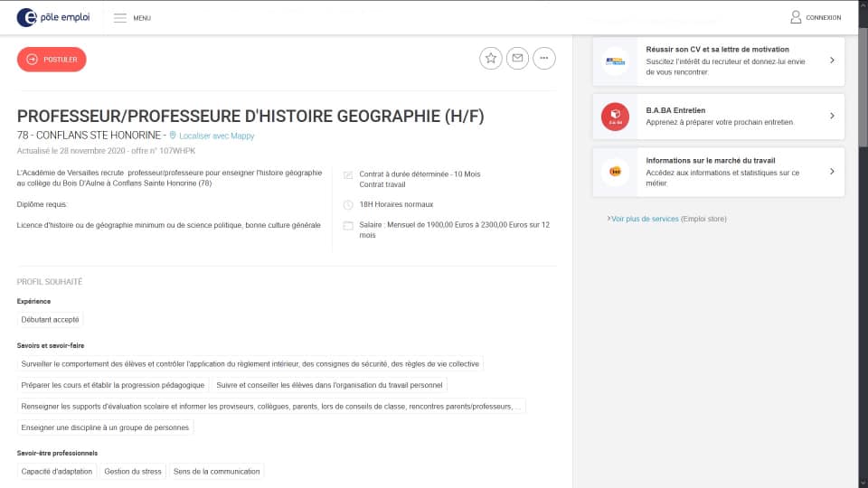Expand Réussir son CV chevron arrow
Image resolution: width=868 pixels, height=488 pixels.
831,61
